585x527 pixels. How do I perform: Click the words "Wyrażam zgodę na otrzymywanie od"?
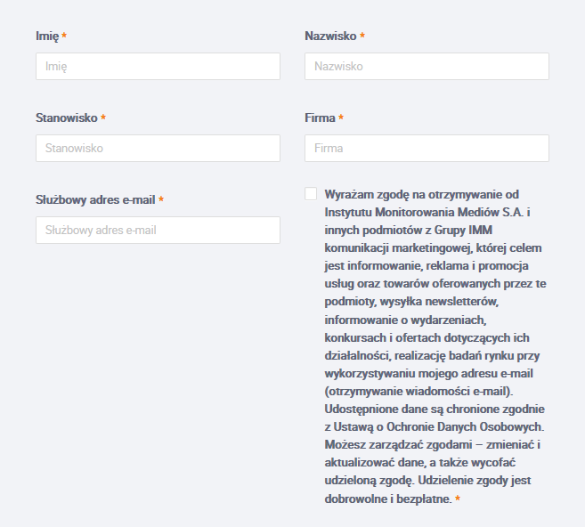(421, 195)
